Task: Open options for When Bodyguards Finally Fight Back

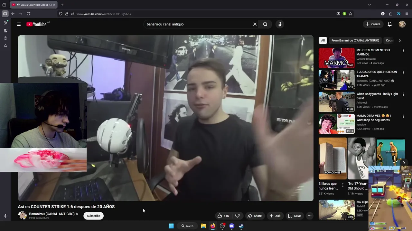Action: click(403, 94)
